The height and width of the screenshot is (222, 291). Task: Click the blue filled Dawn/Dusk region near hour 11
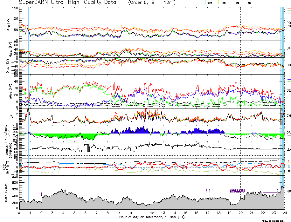pyautogui.click(x=139, y=130)
